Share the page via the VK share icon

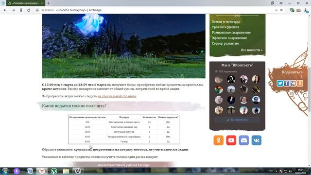click(293, 83)
